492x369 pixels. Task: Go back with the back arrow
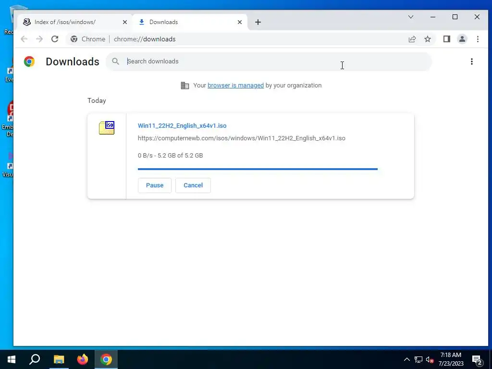pyautogui.click(x=24, y=39)
